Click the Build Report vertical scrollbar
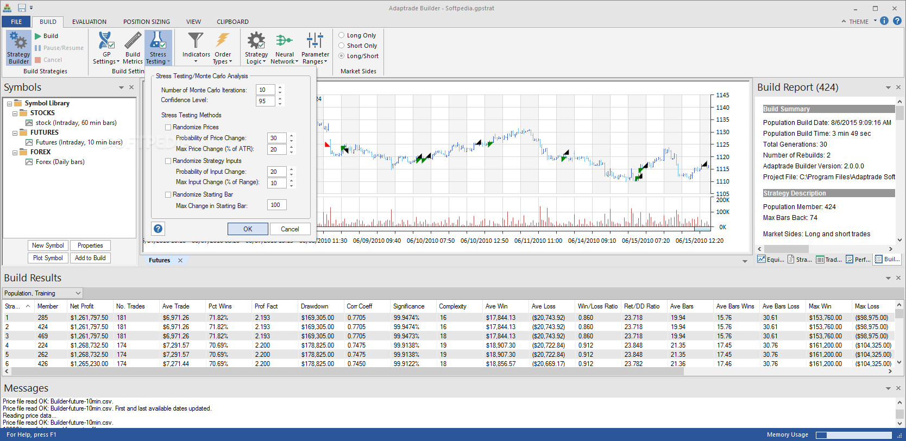Screen dimensions: 906x441 [899, 113]
